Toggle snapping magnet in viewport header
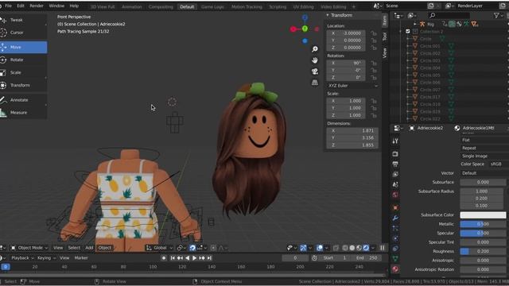This screenshot has width=509, height=286. [x=192, y=248]
